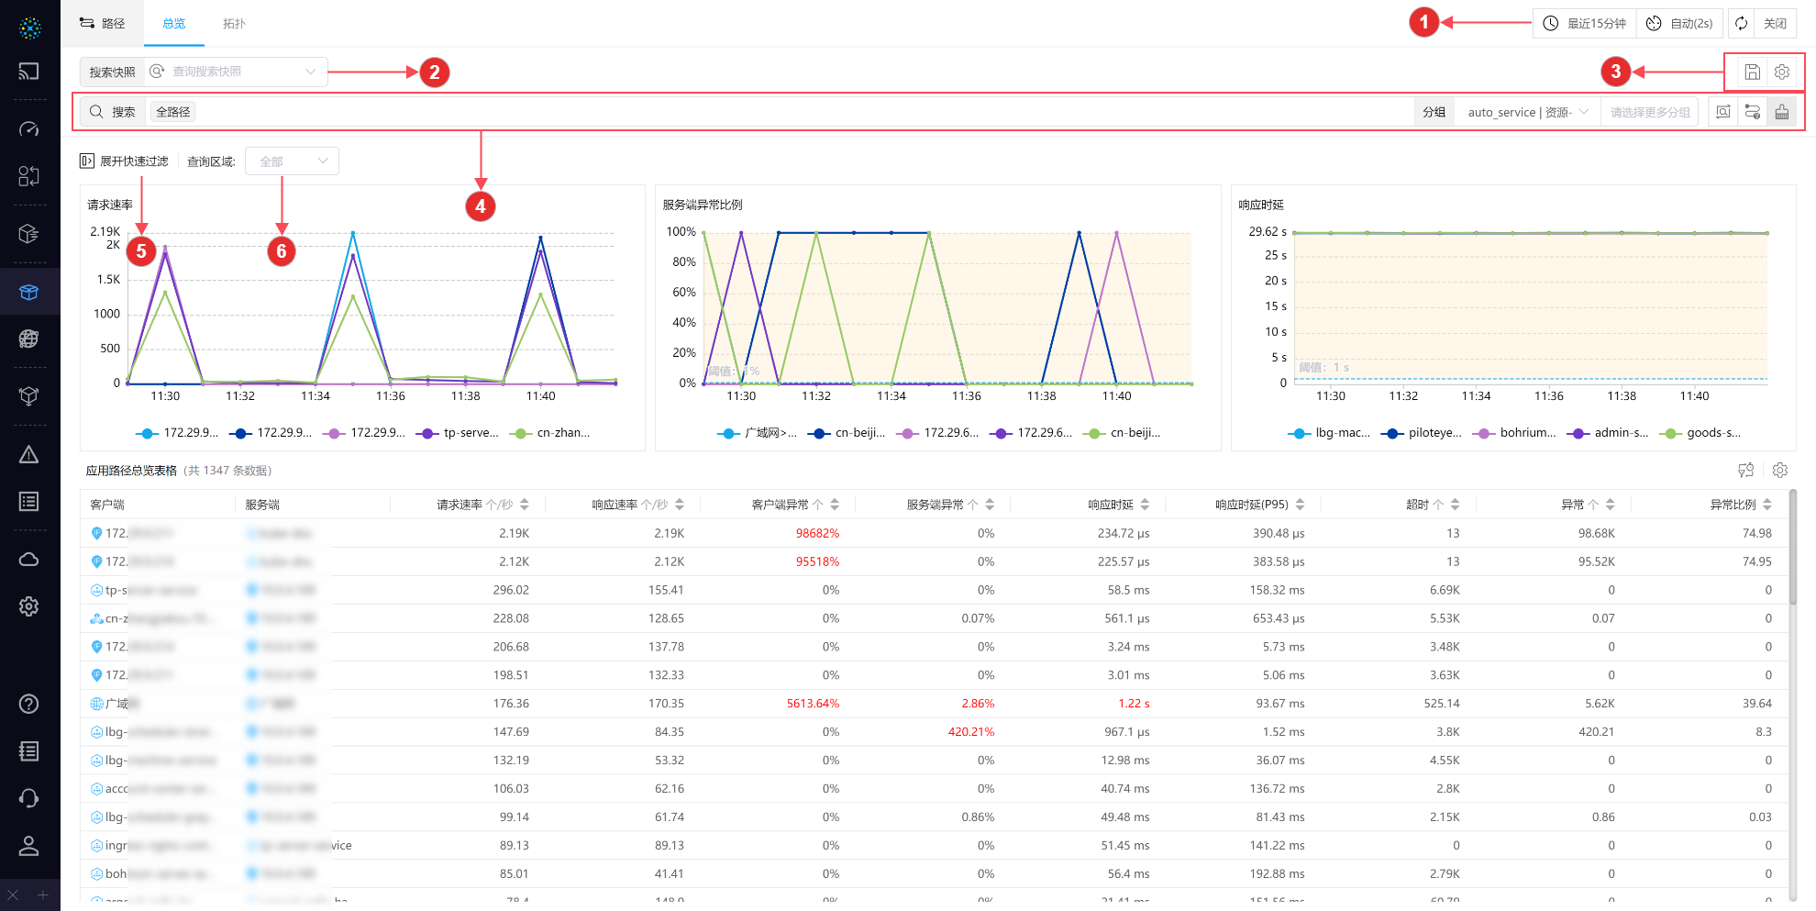Open the table settings gear above 异常比例
Screen dimensions: 1816x911
pyautogui.click(x=1779, y=471)
